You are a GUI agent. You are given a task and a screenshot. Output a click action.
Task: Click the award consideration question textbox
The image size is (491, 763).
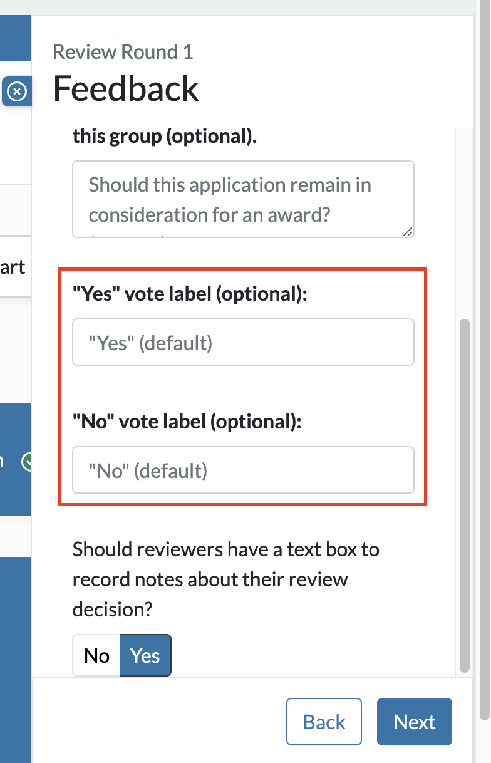pyautogui.click(x=243, y=197)
